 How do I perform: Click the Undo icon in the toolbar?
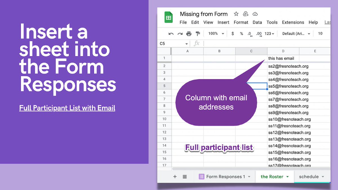pyautogui.click(x=171, y=33)
